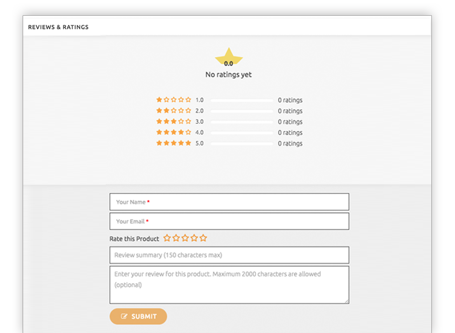Click the star row for the 4.0 rating

point(174,132)
